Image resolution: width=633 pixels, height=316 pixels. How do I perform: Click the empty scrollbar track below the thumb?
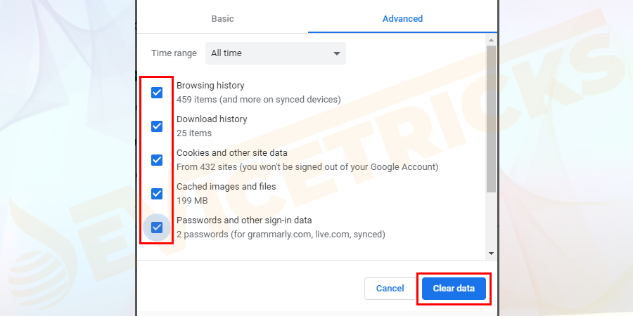(492, 221)
